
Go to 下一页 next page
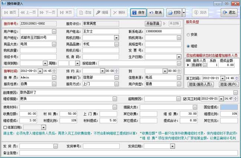tap(47, 13)
